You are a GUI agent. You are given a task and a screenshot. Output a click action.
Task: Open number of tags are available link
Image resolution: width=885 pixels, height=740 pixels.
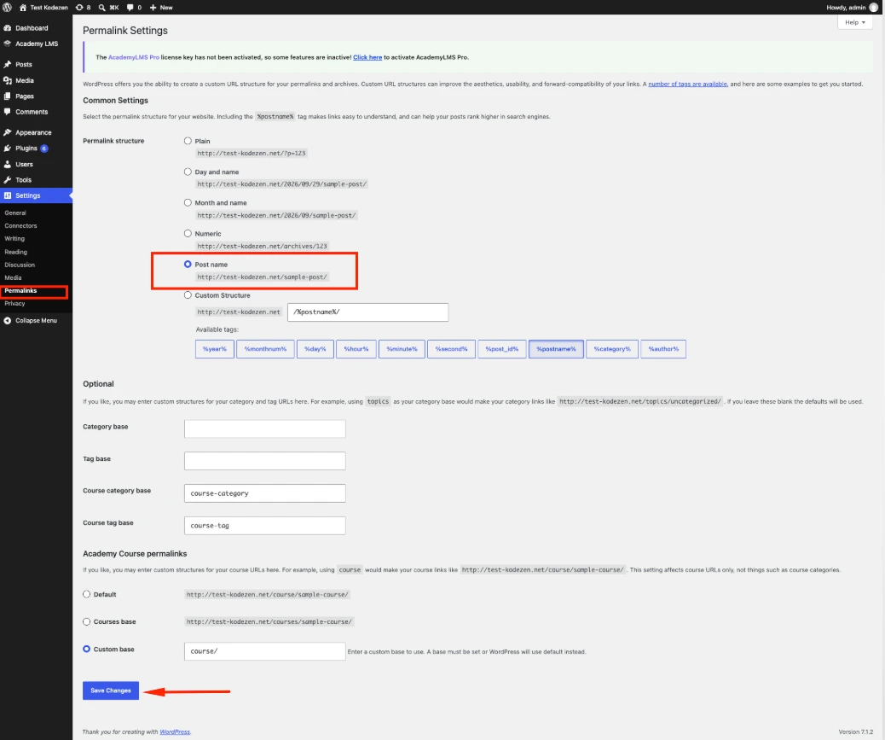[687, 84]
